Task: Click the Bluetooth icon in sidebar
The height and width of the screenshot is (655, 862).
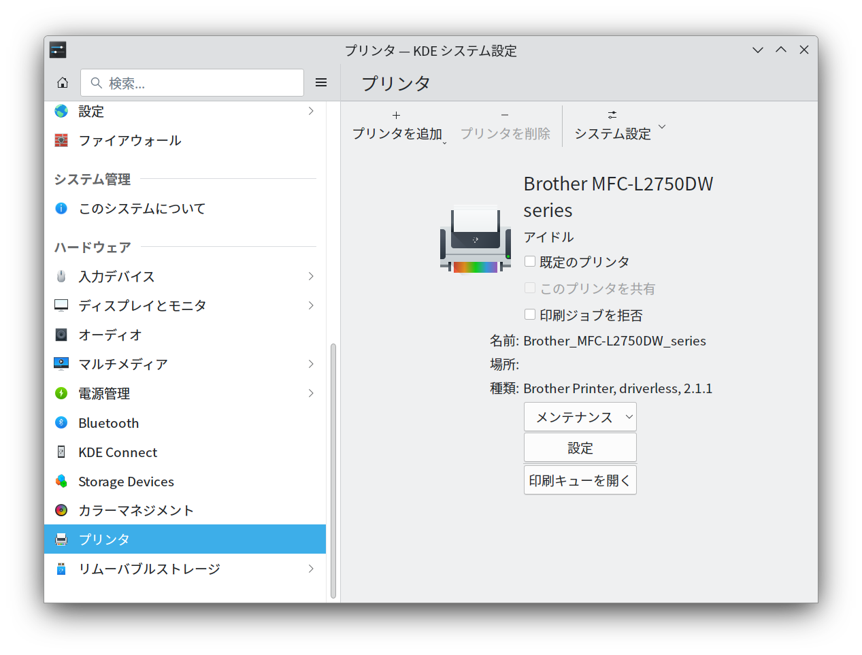Action: (x=61, y=422)
